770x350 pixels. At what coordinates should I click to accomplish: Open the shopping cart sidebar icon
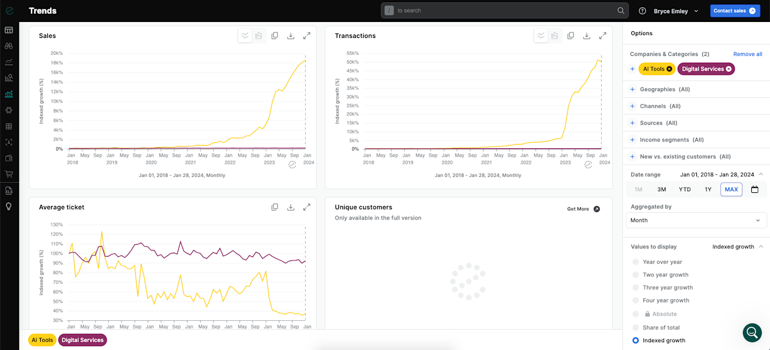tap(9, 174)
